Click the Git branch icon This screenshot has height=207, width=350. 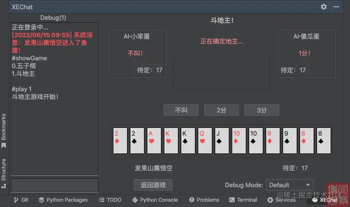tap(16, 200)
